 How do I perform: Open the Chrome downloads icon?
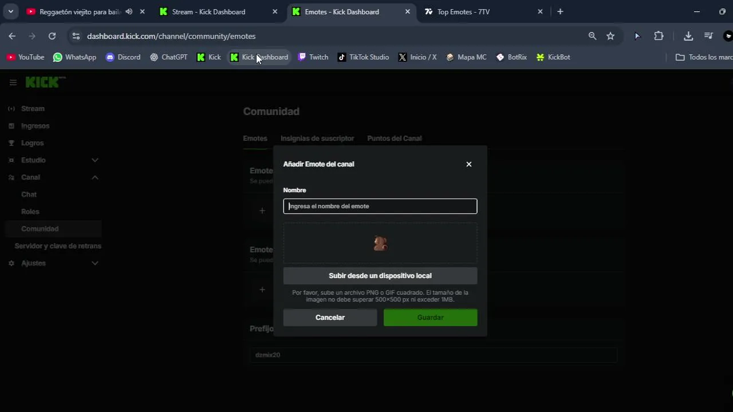coord(688,36)
